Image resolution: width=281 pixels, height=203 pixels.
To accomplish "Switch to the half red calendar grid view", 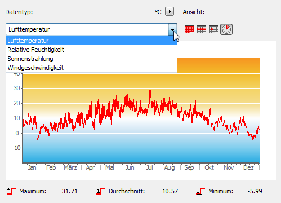I will click(x=202, y=29).
